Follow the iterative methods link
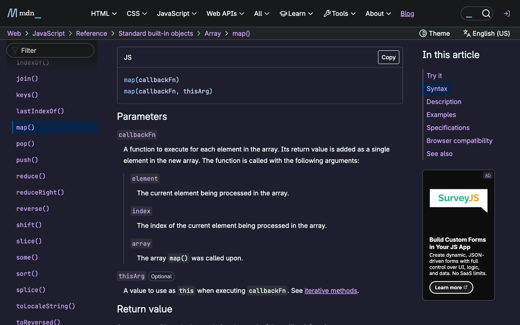The width and height of the screenshot is (520, 325). [x=331, y=290]
